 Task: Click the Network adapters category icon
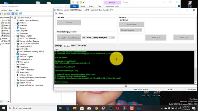[18, 57]
